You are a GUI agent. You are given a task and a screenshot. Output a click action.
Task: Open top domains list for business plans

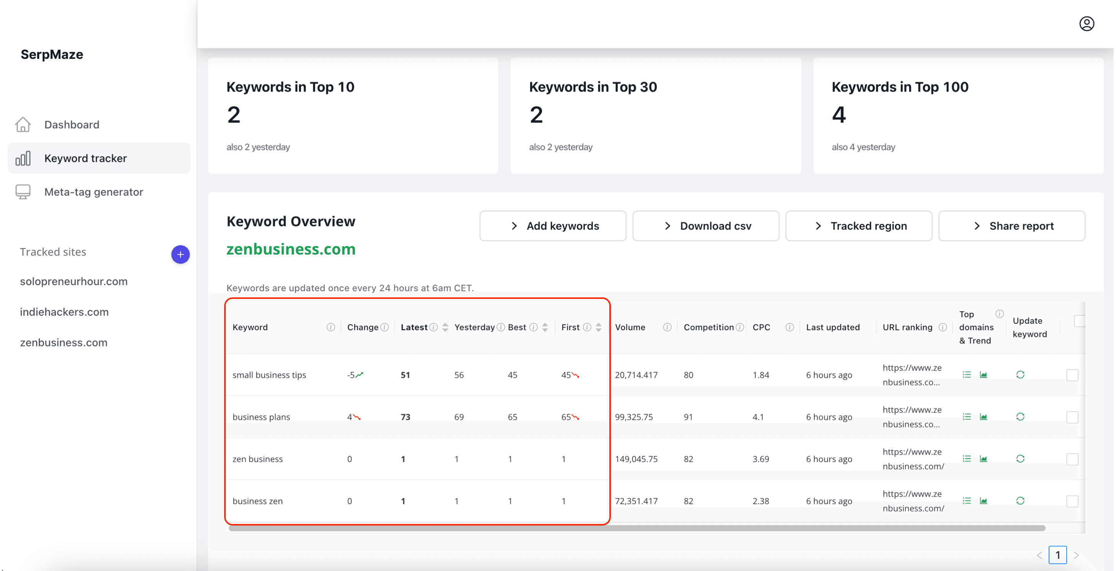tap(967, 417)
